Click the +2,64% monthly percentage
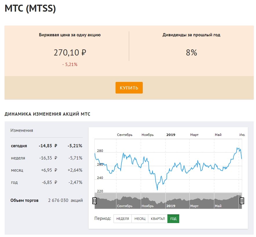The height and width of the screenshot is (237, 256). (x=75, y=170)
